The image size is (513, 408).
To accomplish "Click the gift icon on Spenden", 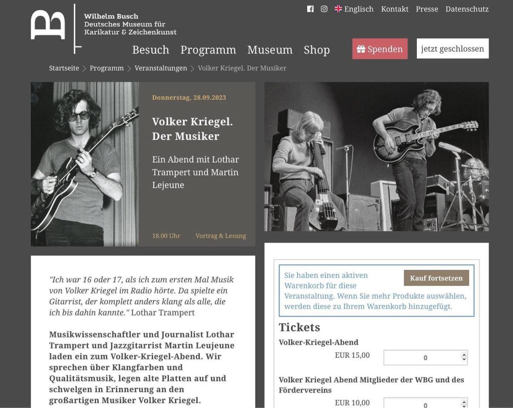I will 361,49.
